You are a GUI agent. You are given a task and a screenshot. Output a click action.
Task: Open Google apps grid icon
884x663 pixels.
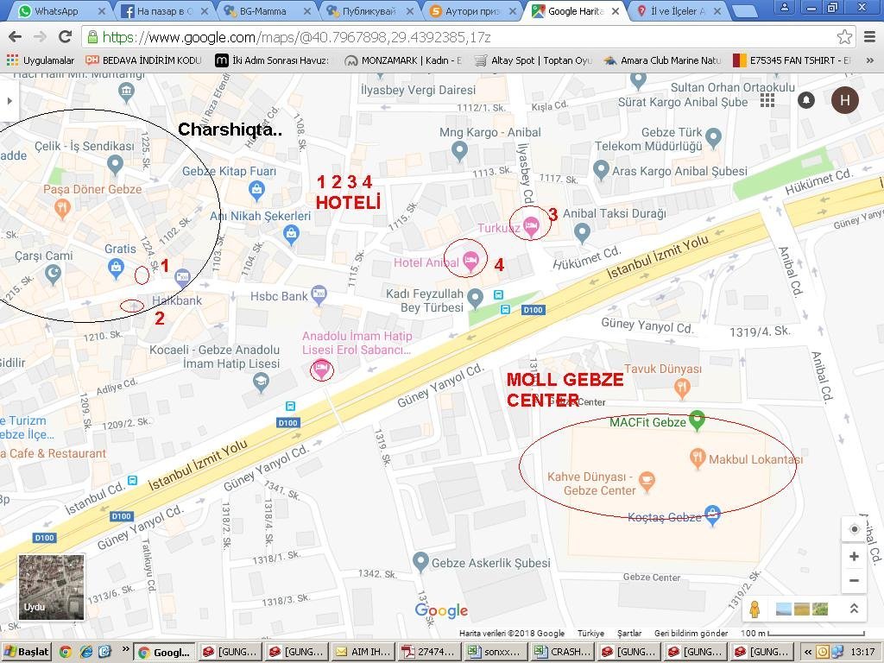point(767,100)
